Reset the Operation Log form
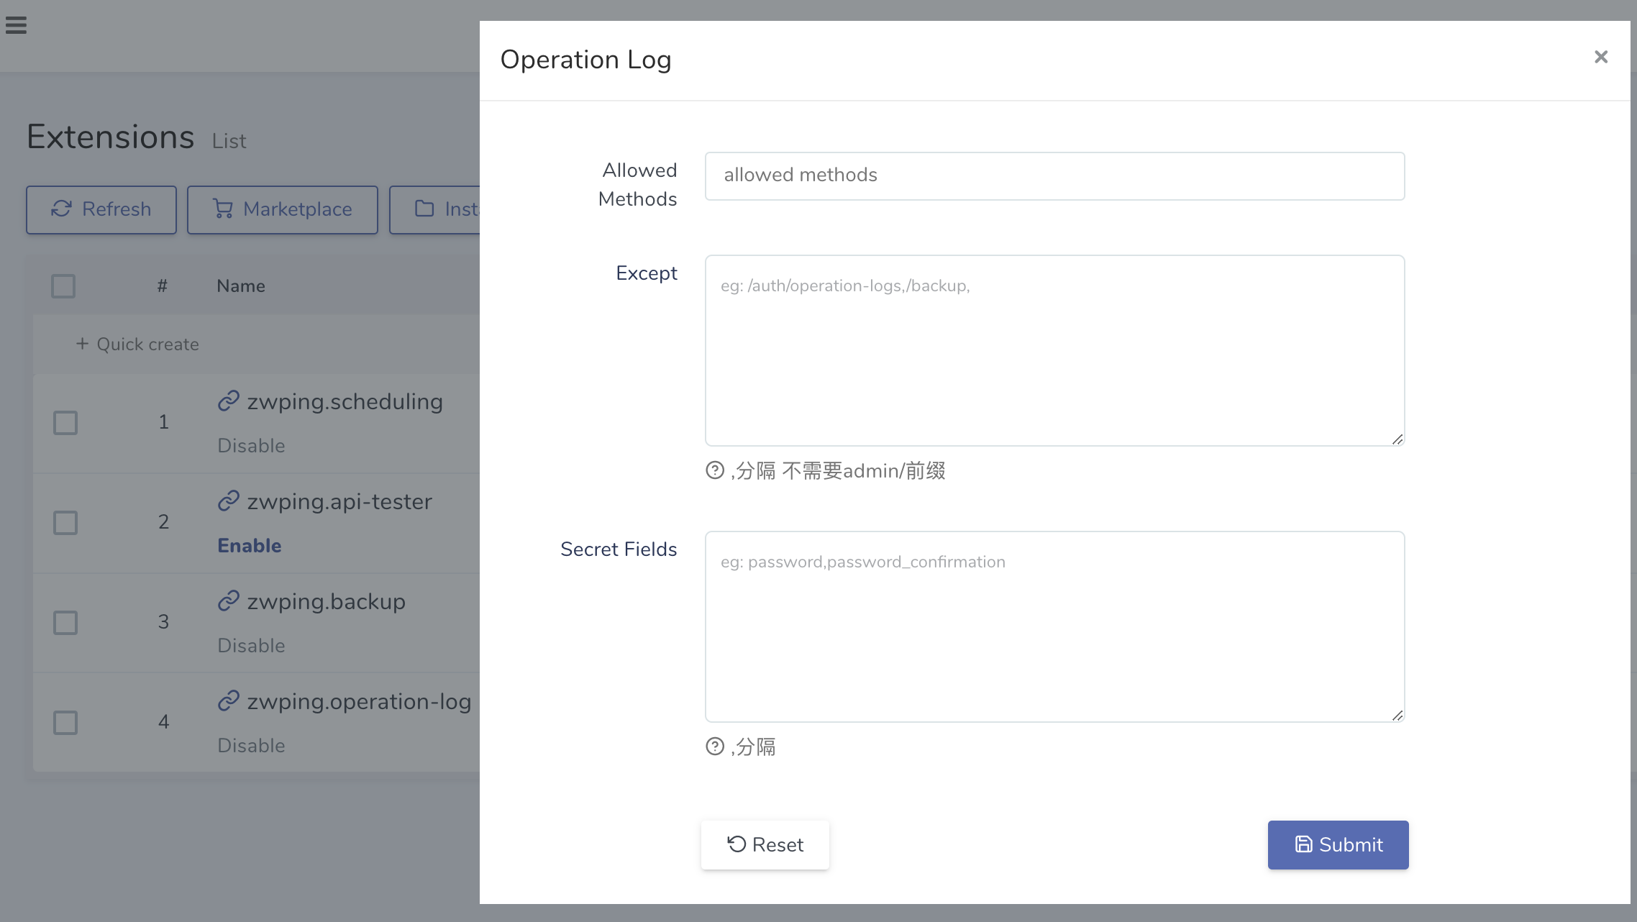Image resolution: width=1637 pixels, height=922 pixels. (765, 845)
